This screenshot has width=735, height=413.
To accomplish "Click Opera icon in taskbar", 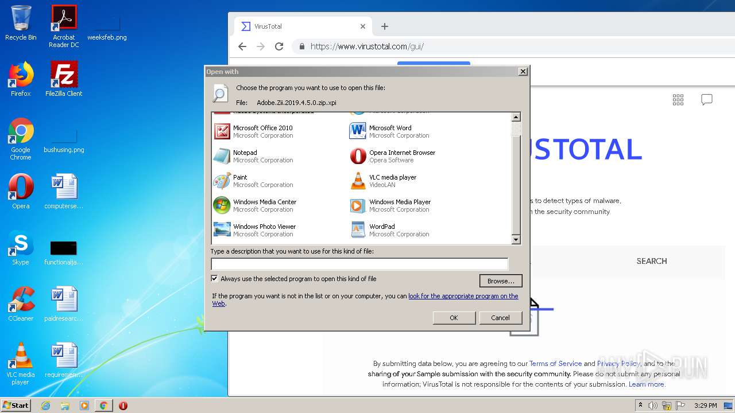I will point(123,406).
